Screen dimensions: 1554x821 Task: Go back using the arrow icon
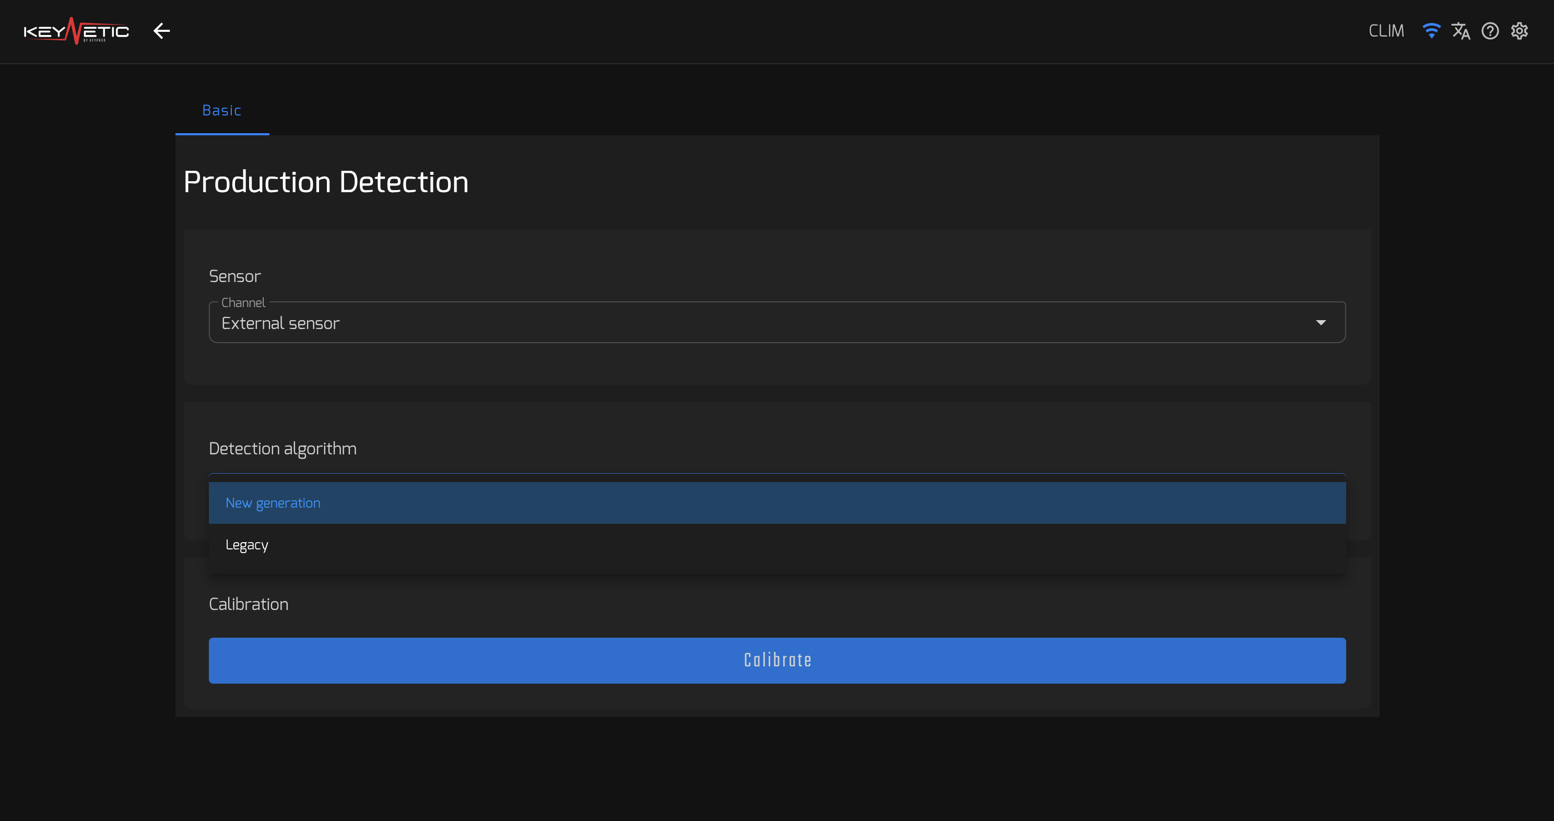coord(162,31)
